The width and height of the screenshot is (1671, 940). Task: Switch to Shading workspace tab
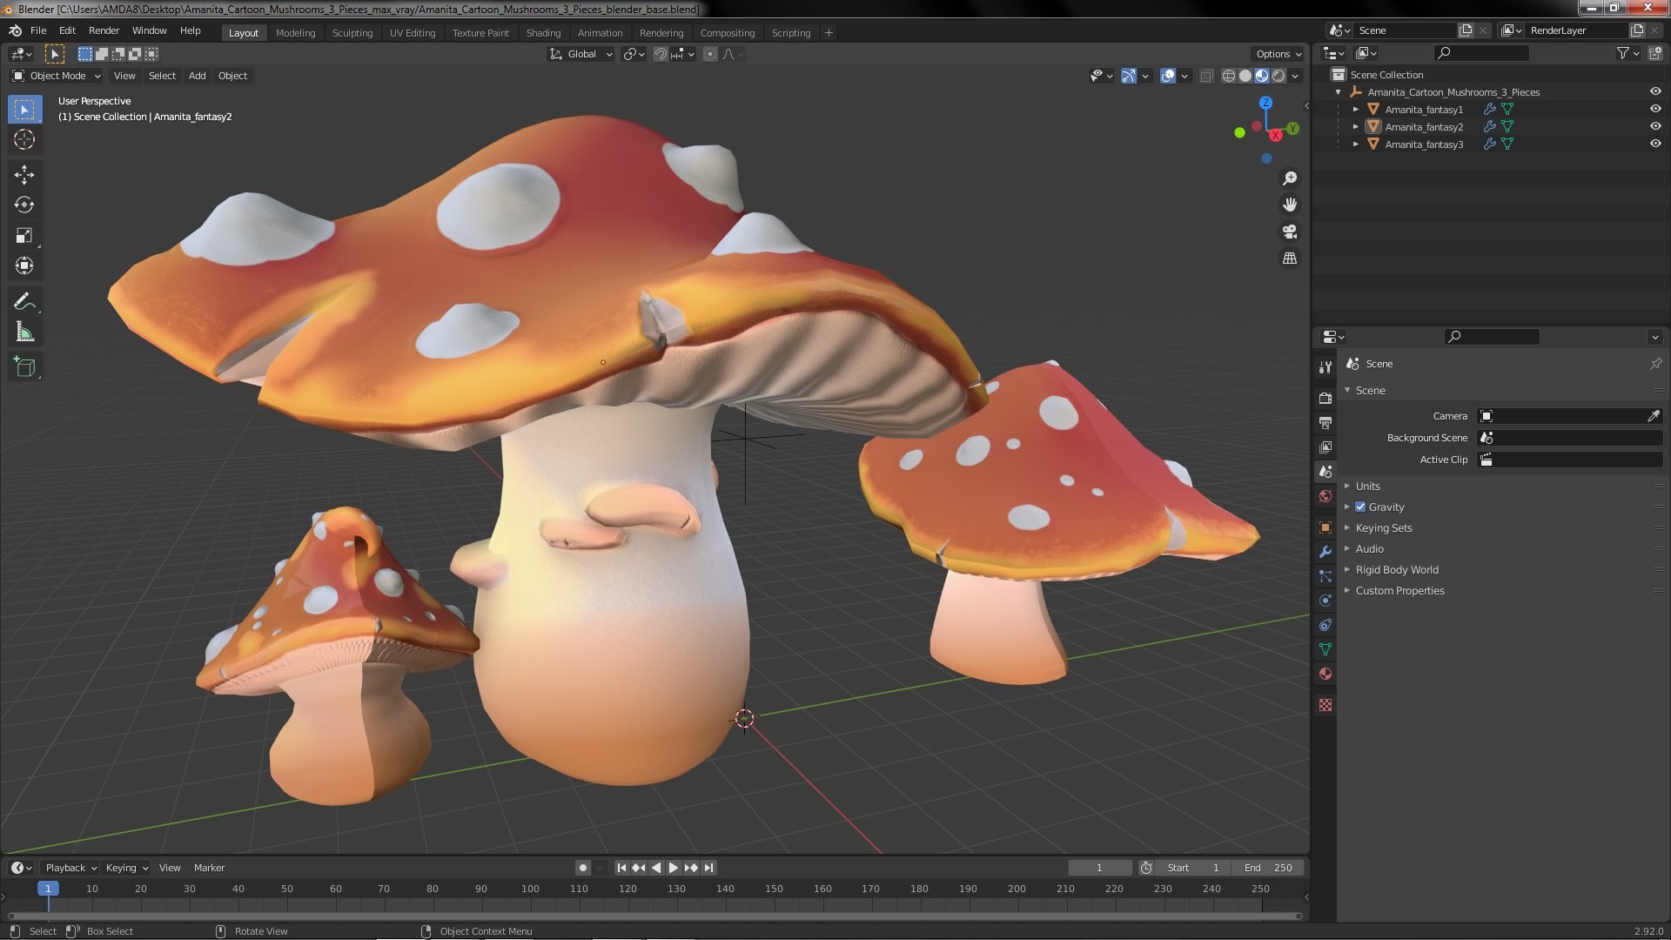point(543,33)
